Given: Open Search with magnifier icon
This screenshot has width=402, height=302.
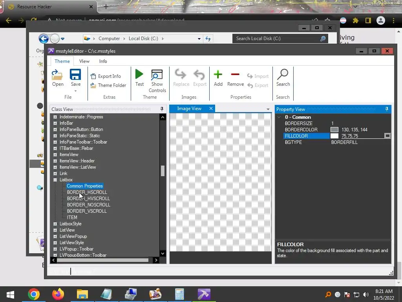Looking at the screenshot, I should pyautogui.click(x=283, y=78).
